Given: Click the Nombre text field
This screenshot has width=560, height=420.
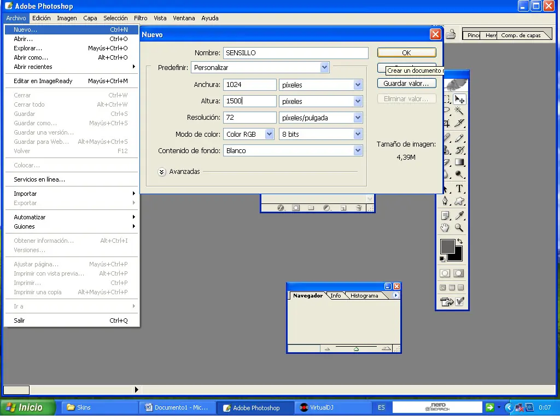Looking at the screenshot, I should pyautogui.click(x=296, y=53).
